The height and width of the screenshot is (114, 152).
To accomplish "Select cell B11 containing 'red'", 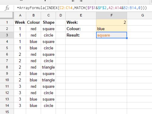I will [33, 86].
